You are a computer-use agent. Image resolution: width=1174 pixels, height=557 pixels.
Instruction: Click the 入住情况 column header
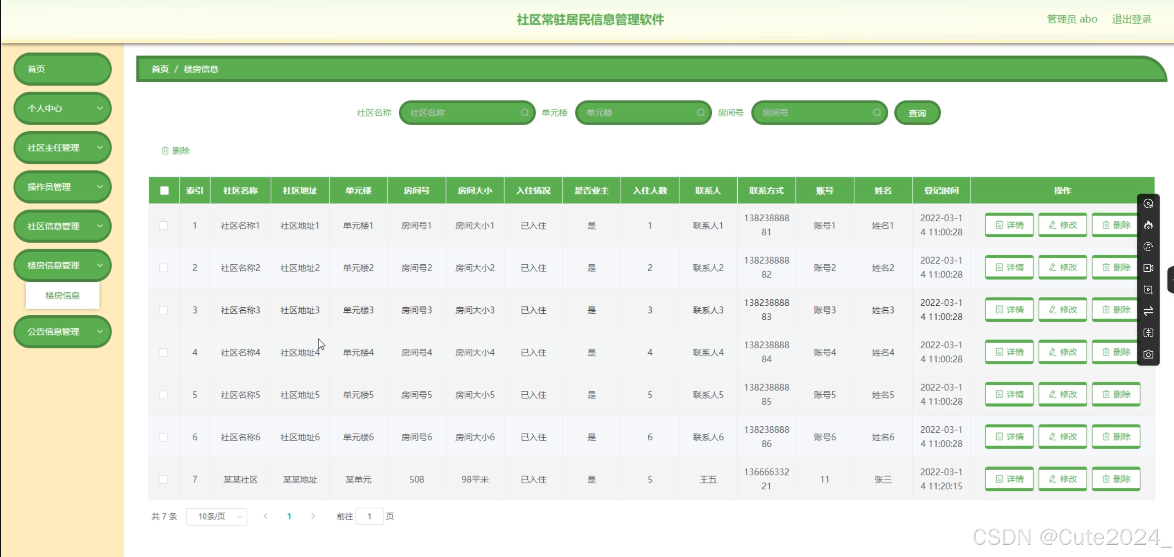pyautogui.click(x=533, y=190)
